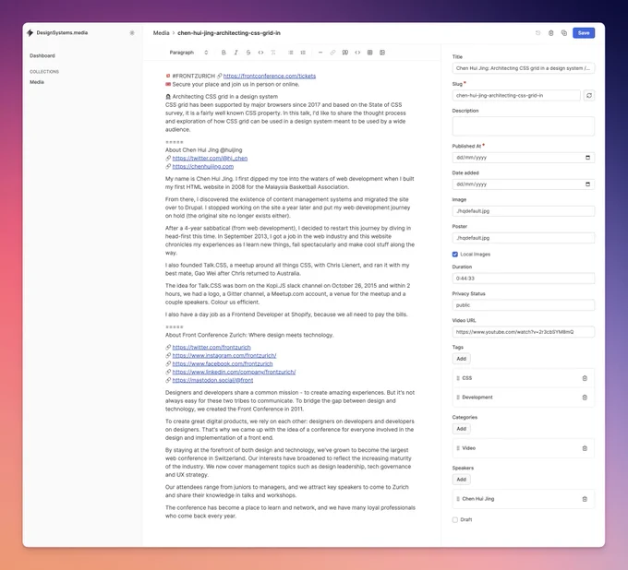The height and width of the screenshot is (570, 628).
Task: Click into the Description text area
Action: [524, 126]
